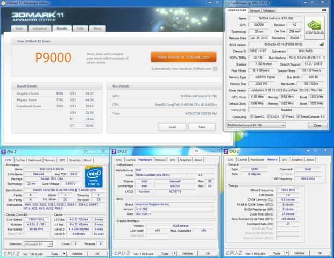334x258 pixels.
Task: Toggle the CUDA checkbox in GPU-Z
Action: [x=268, y=117]
